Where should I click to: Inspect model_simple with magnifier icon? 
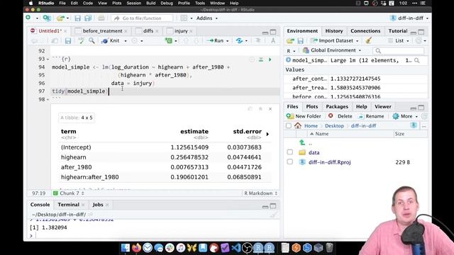tap(416, 60)
